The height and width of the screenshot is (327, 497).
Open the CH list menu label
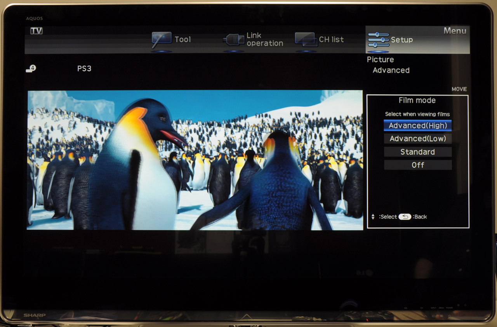point(331,39)
